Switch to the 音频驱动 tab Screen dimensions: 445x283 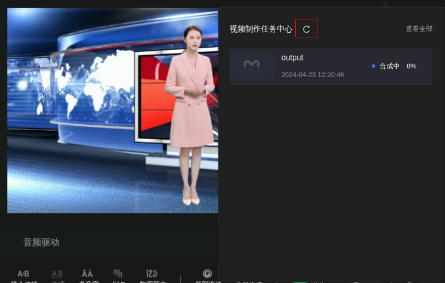(41, 242)
